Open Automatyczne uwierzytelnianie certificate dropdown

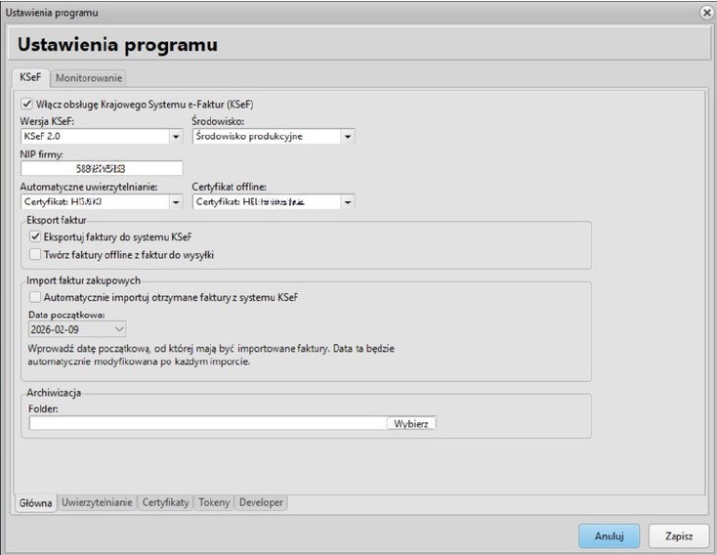(x=176, y=202)
